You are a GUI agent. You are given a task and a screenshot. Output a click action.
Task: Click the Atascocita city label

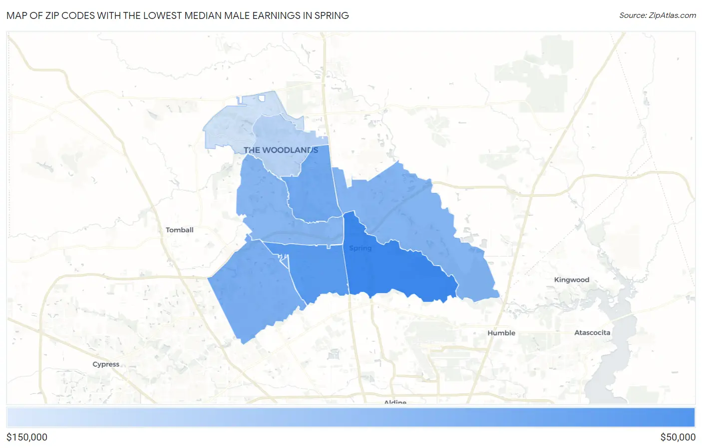pyautogui.click(x=592, y=332)
